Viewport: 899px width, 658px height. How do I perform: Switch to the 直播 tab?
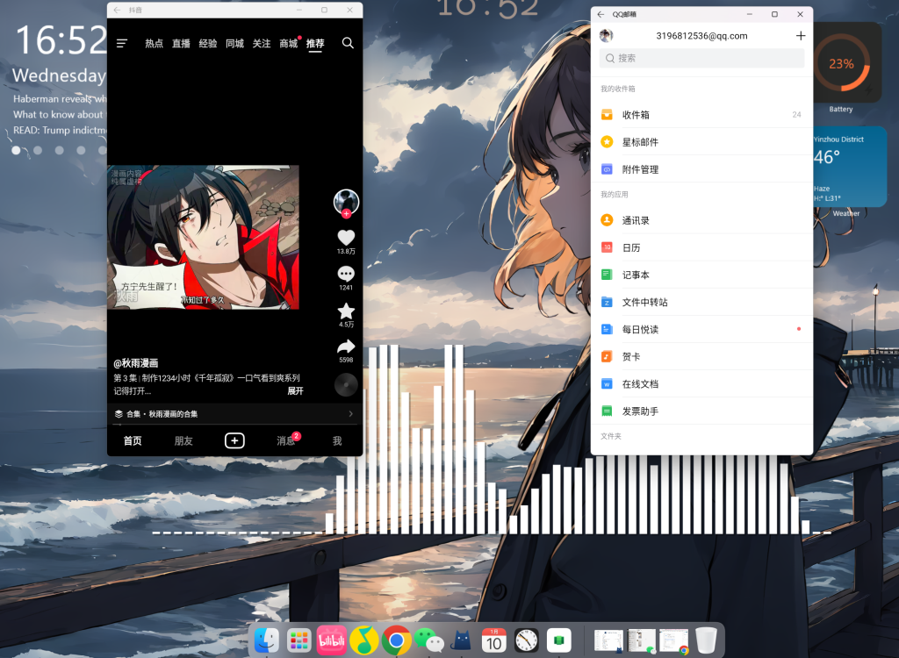(181, 43)
